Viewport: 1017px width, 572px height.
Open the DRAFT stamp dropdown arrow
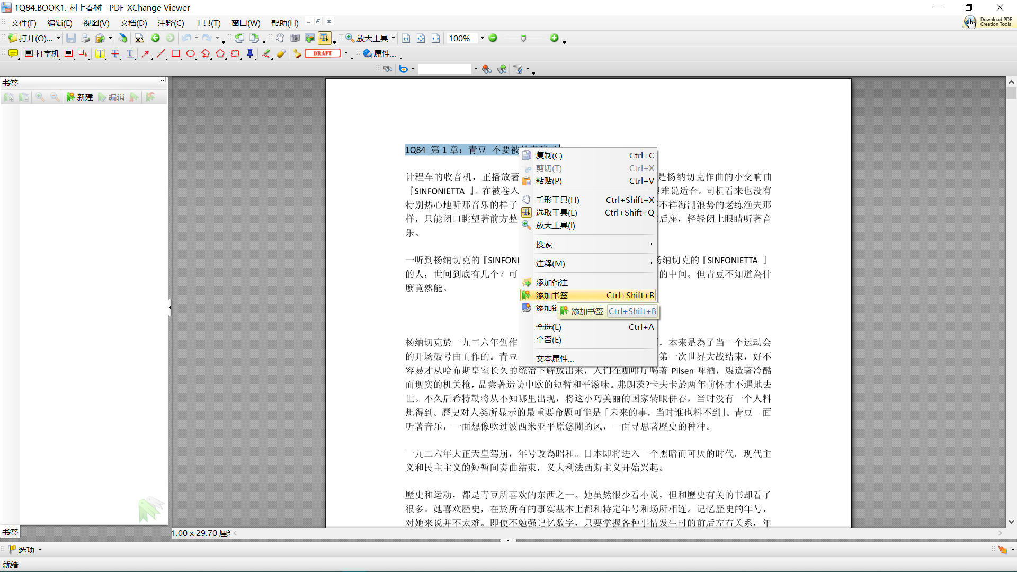(346, 53)
